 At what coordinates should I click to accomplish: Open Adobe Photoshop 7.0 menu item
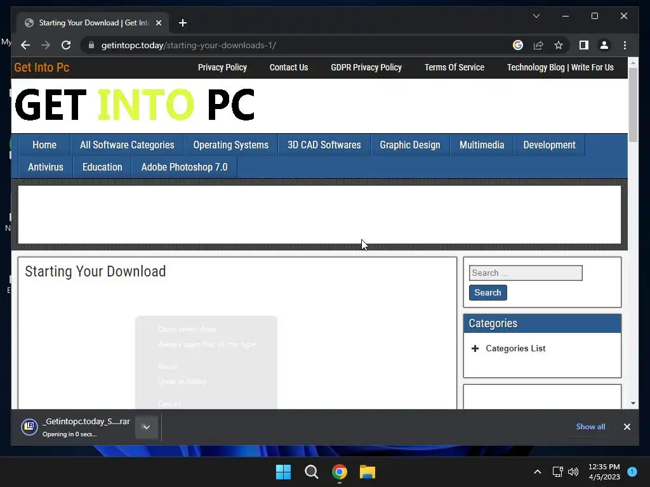pos(184,167)
